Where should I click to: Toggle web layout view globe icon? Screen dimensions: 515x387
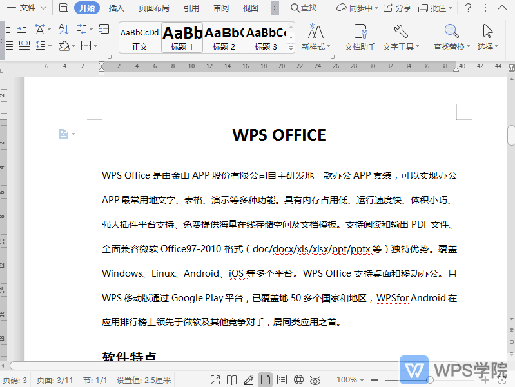298,380
